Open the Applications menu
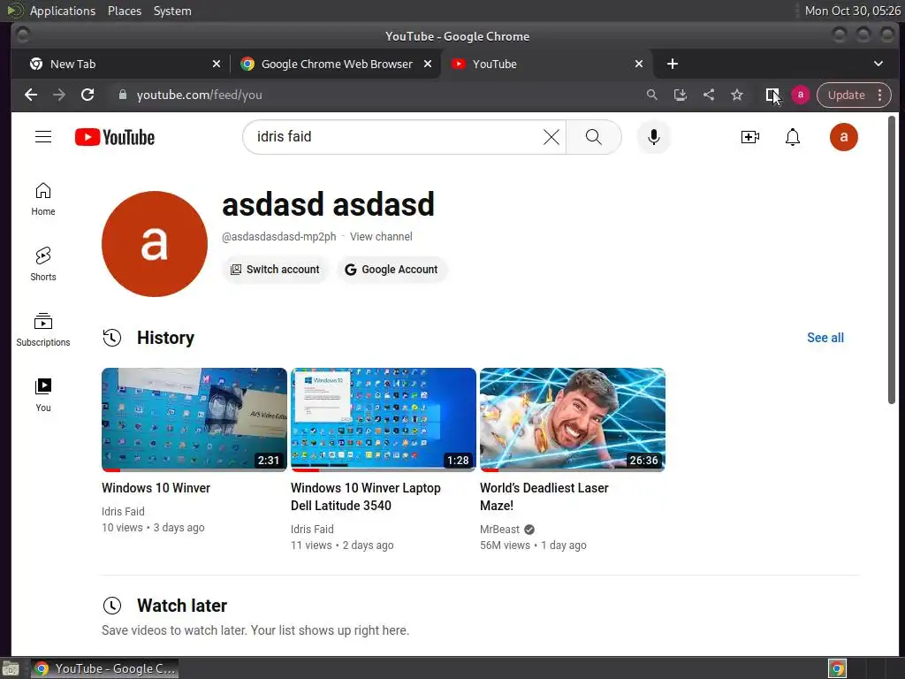 click(x=63, y=11)
